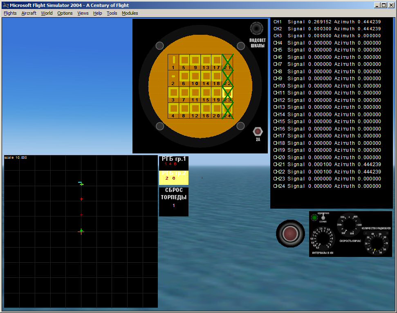Click the CH22 signal readout row
Image resolution: width=397 pixels, height=313 pixels.
click(x=327, y=172)
